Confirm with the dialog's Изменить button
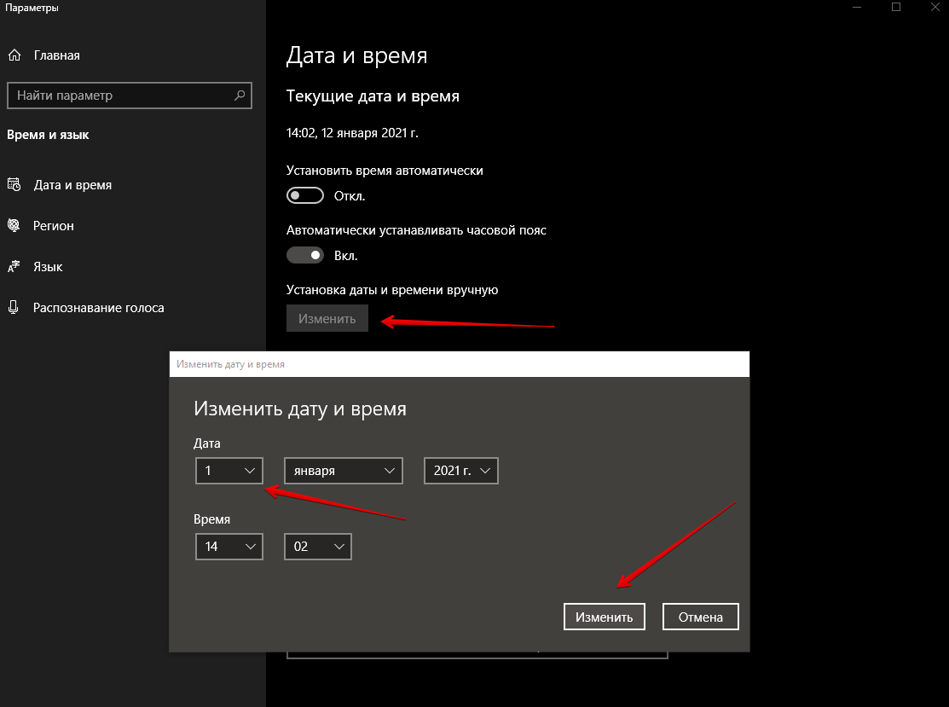This screenshot has width=949, height=707. [604, 617]
